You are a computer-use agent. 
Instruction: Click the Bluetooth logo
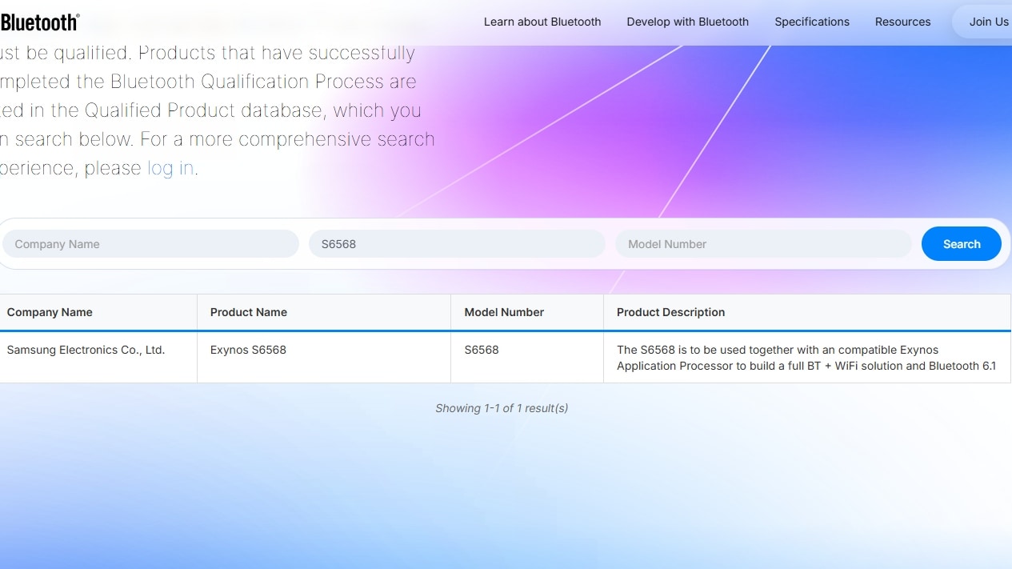(38, 21)
